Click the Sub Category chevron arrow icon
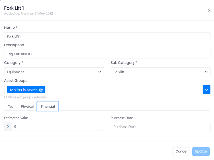Screen dimensions: 214x160 tap(206, 72)
